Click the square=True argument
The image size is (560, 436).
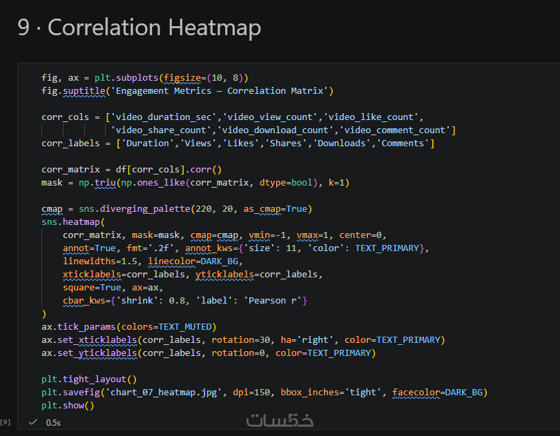click(92, 288)
